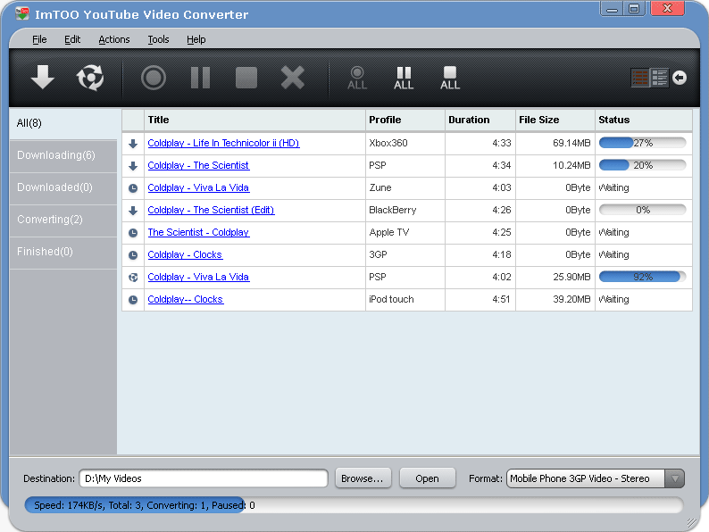Click the 92% progress bar

(x=643, y=277)
